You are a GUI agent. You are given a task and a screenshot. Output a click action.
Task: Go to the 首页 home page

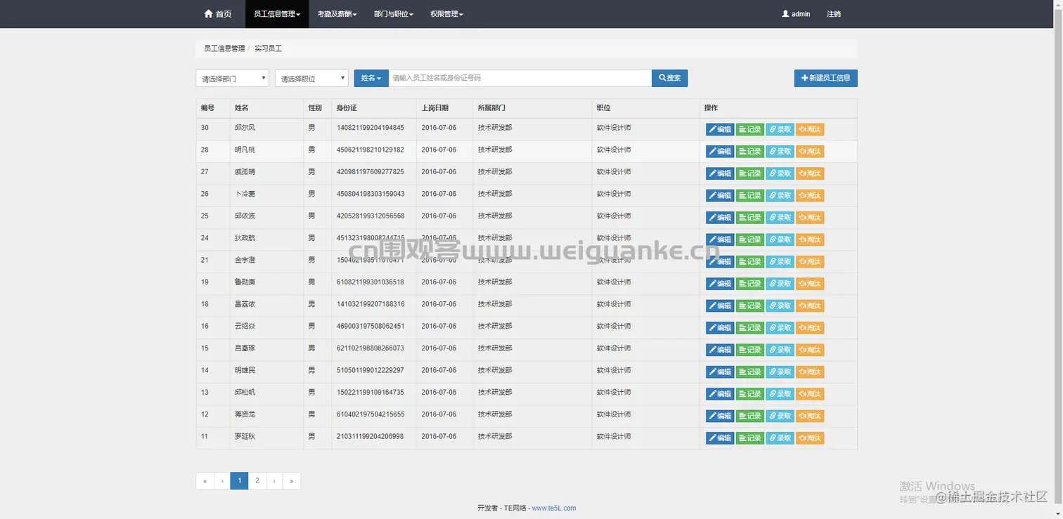point(217,14)
